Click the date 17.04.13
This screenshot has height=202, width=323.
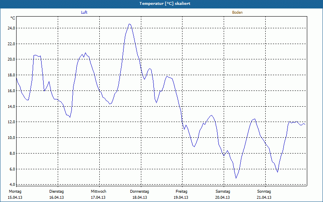pyautogui.click(x=98, y=198)
